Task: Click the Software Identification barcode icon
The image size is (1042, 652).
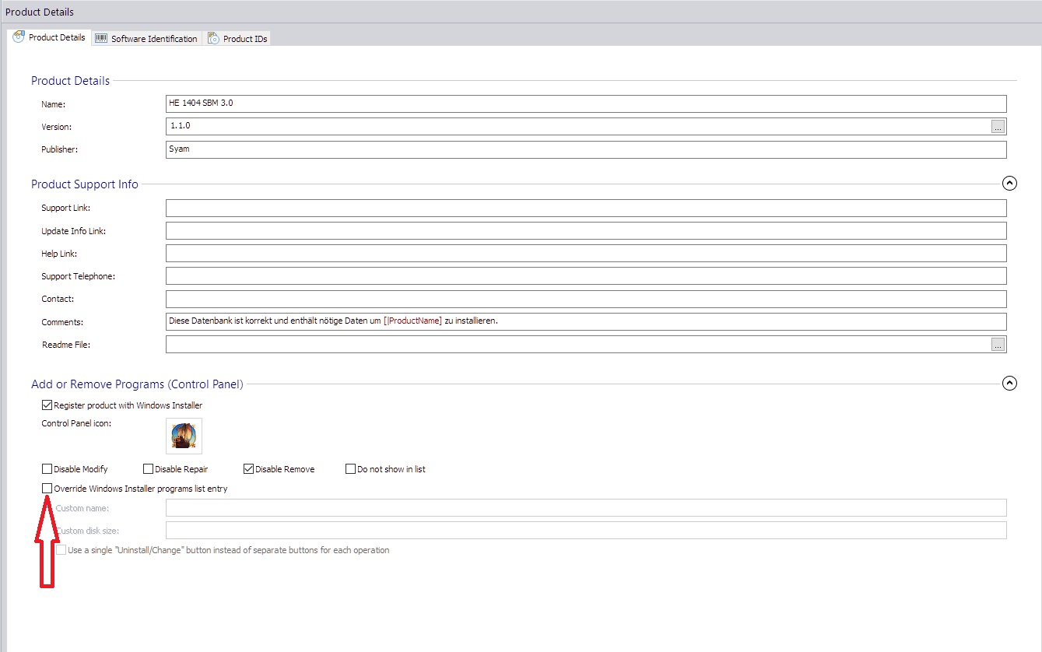Action: coord(101,38)
